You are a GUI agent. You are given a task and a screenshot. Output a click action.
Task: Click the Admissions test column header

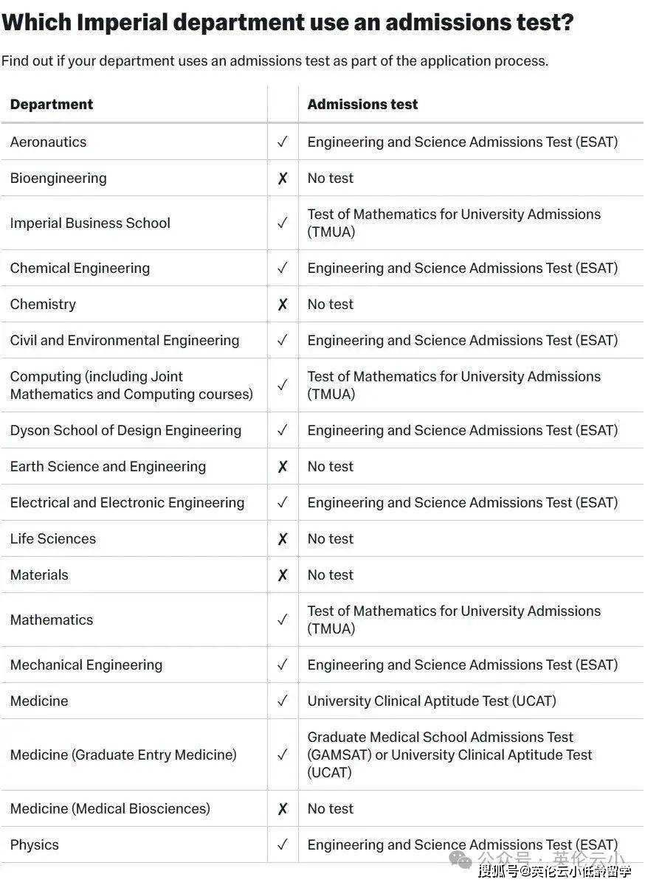click(362, 105)
